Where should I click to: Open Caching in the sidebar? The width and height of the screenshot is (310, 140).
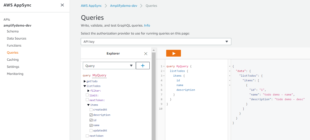coord(13,60)
